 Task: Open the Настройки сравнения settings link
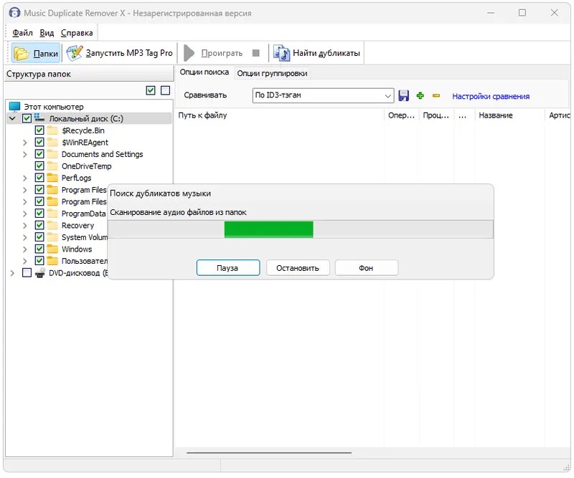pyautogui.click(x=493, y=95)
